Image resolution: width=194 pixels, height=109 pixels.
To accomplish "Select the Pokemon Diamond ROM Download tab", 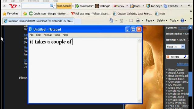I will [38, 21].
